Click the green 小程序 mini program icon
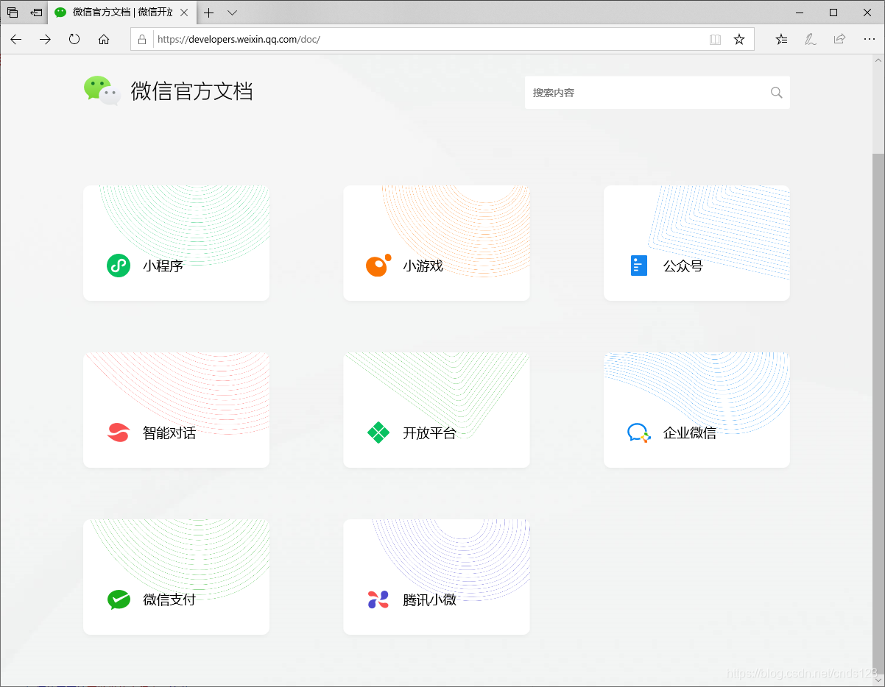Viewport: 885px width, 687px height. coord(119,266)
